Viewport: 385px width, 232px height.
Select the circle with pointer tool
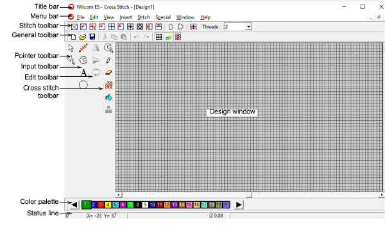point(108,48)
